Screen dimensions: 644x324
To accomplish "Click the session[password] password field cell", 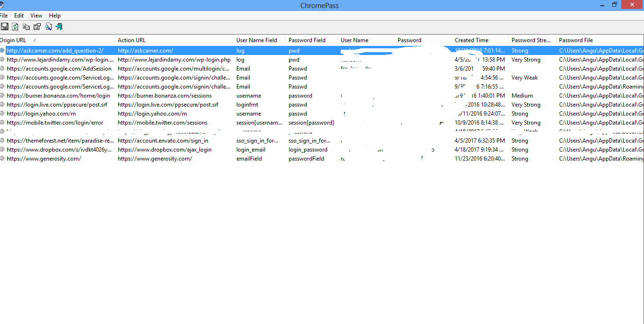I will coord(311,123).
